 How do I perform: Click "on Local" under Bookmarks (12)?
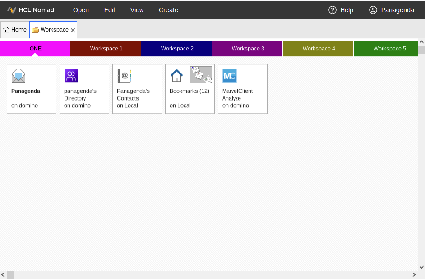point(180,105)
